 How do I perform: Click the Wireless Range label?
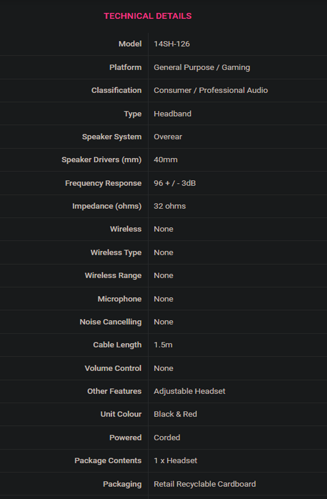(113, 275)
